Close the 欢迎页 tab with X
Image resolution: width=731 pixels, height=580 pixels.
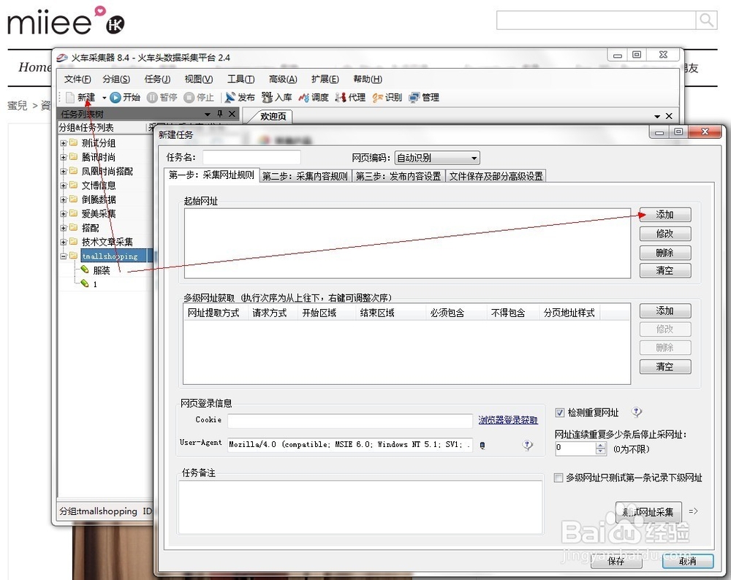pos(669,116)
